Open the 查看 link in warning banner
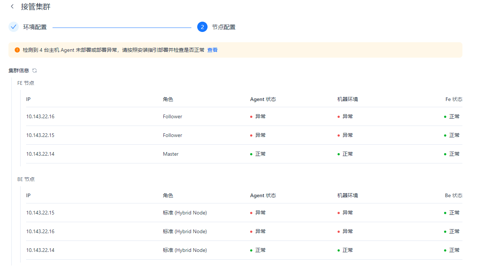The height and width of the screenshot is (271, 483). coord(212,50)
